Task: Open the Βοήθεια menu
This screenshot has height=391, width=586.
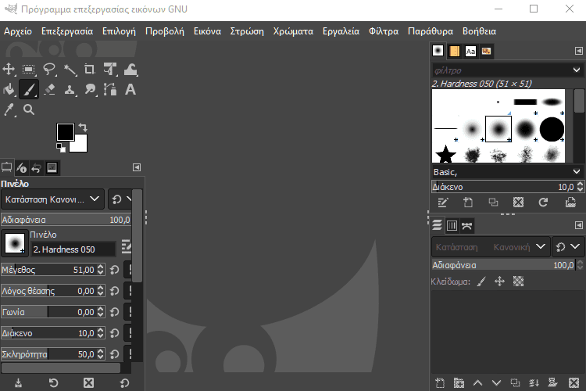Action: coord(479,31)
